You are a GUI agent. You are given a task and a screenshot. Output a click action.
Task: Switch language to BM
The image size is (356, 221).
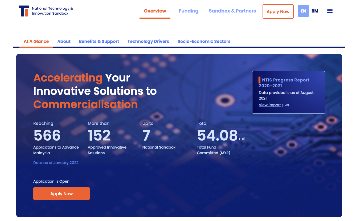(315, 11)
